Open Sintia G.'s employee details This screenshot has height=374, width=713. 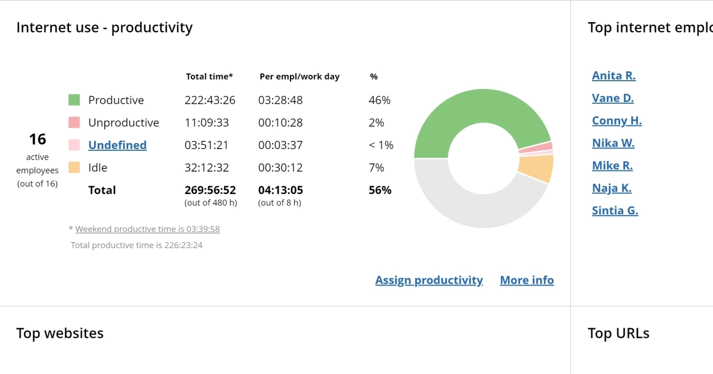click(614, 211)
